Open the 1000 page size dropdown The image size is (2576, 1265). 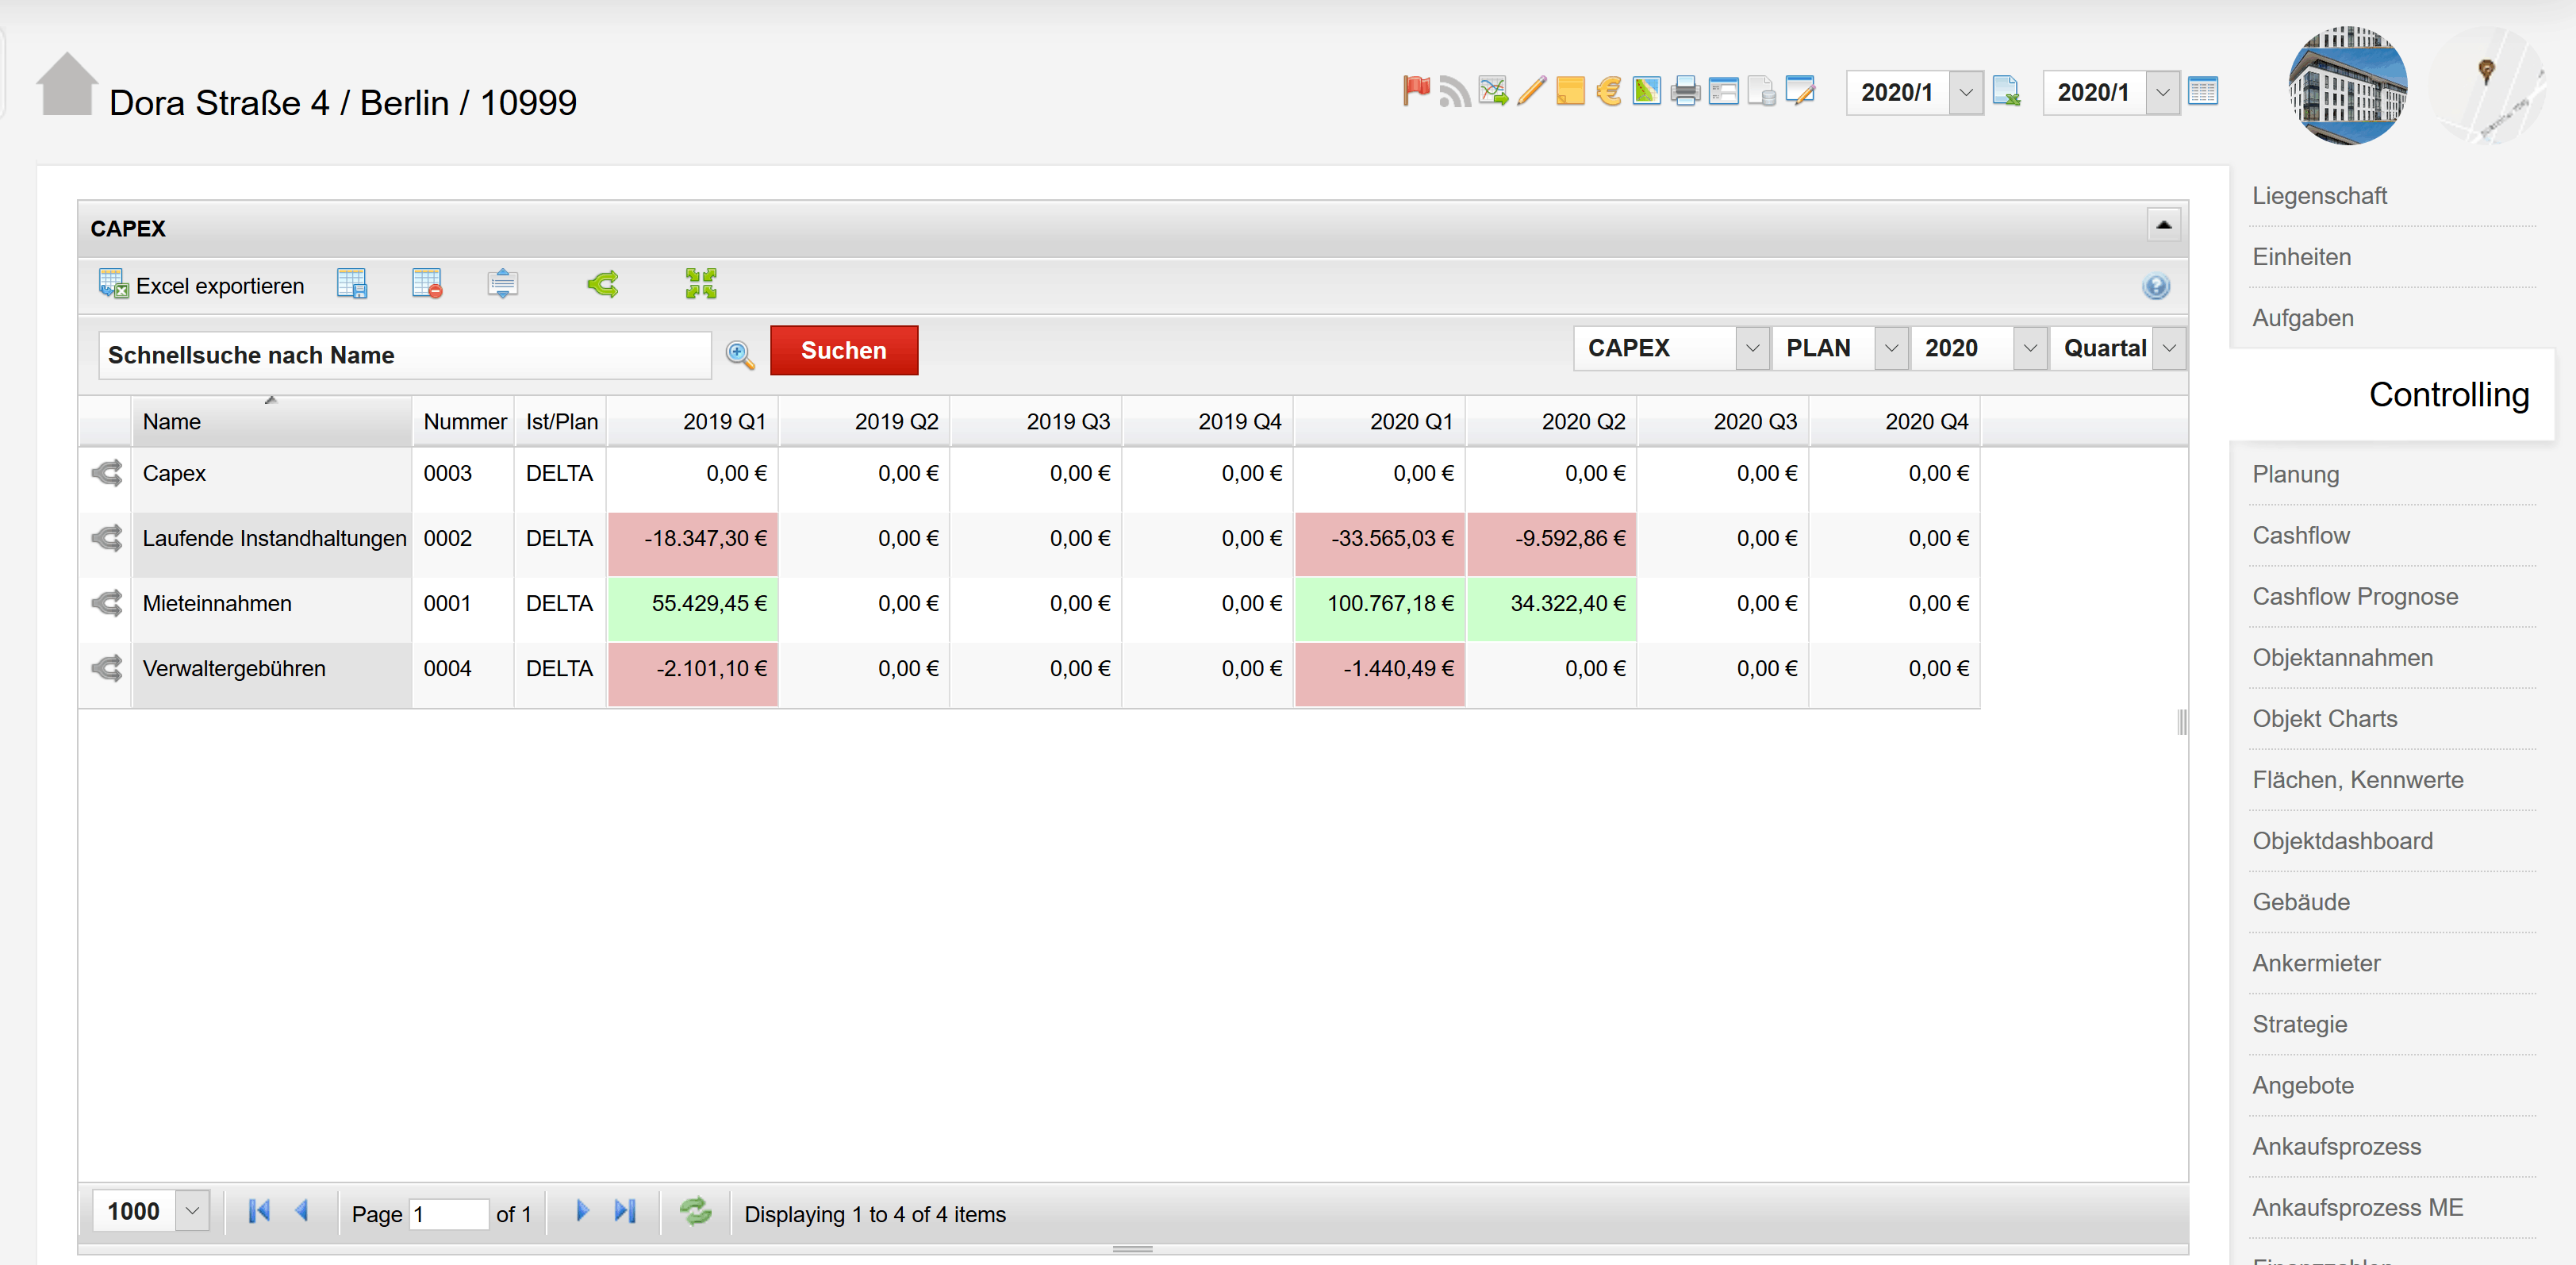pyautogui.click(x=192, y=1211)
